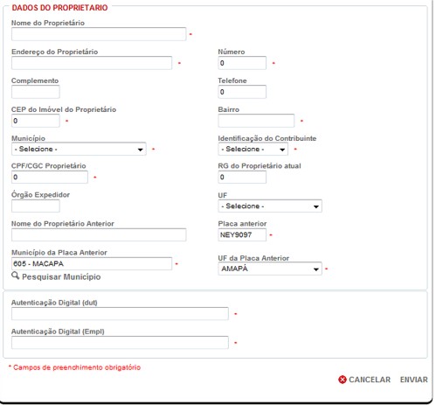This screenshot has width=436, height=405.
Task: Select the Número input field
Action: click(x=242, y=63)
